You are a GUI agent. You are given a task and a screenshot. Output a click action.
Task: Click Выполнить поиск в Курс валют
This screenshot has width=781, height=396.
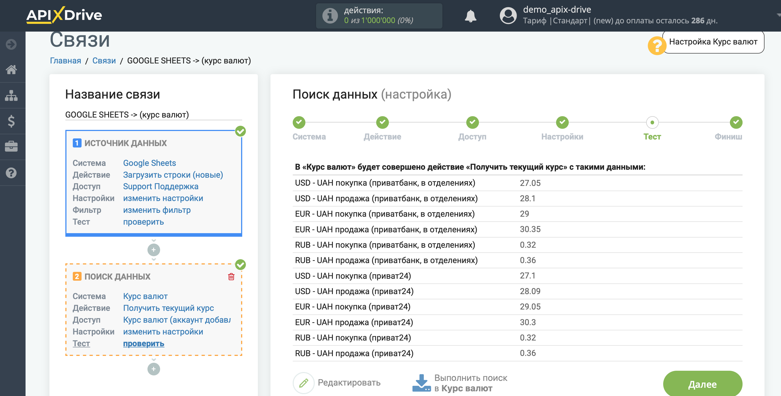tap(470, 383)
